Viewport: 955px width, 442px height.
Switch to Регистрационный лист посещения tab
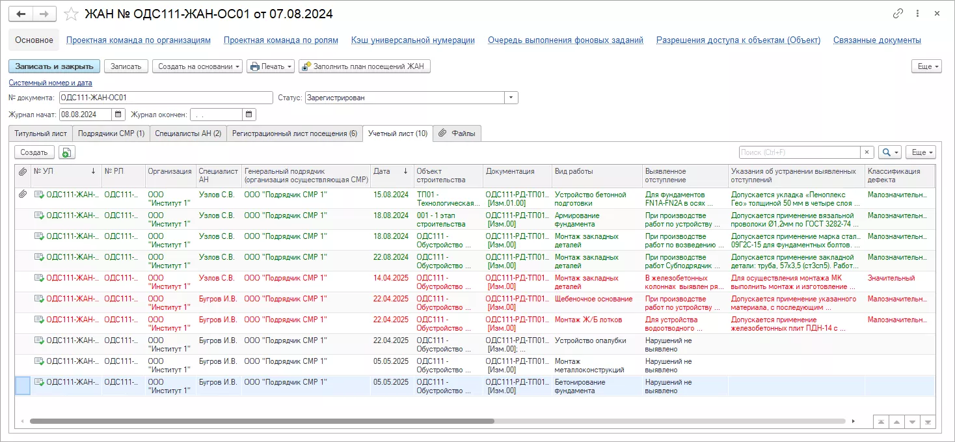click(x=294, y=133)
